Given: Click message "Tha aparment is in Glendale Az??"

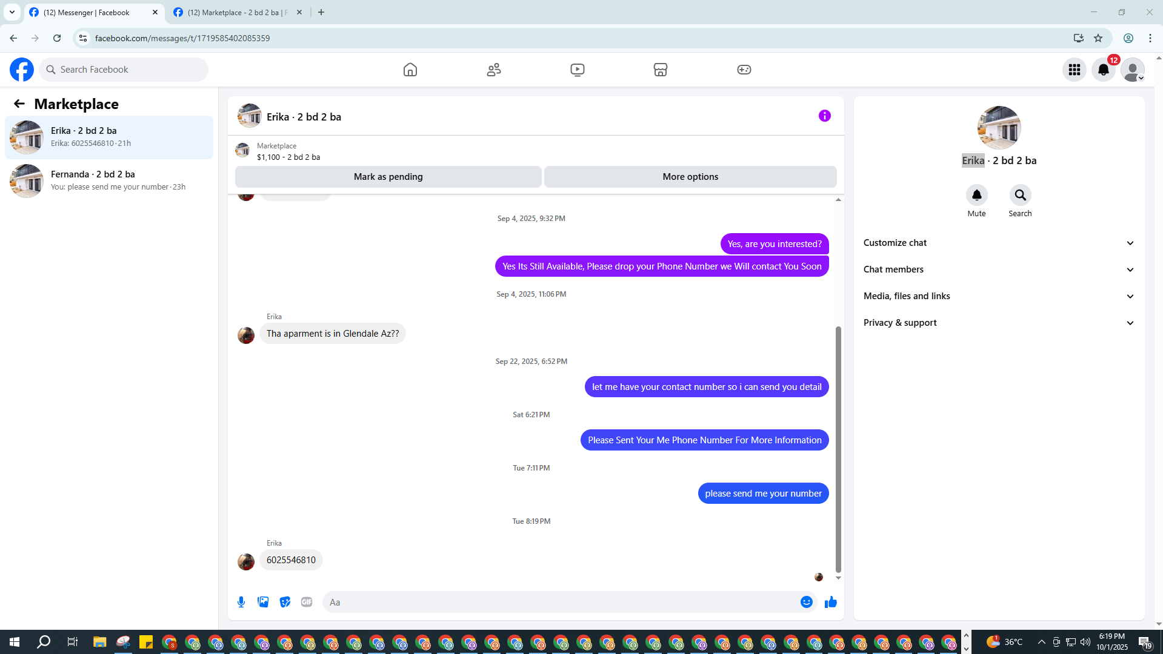Looking at the screenshot, I should pyautogui.click(x=333, y=334).
